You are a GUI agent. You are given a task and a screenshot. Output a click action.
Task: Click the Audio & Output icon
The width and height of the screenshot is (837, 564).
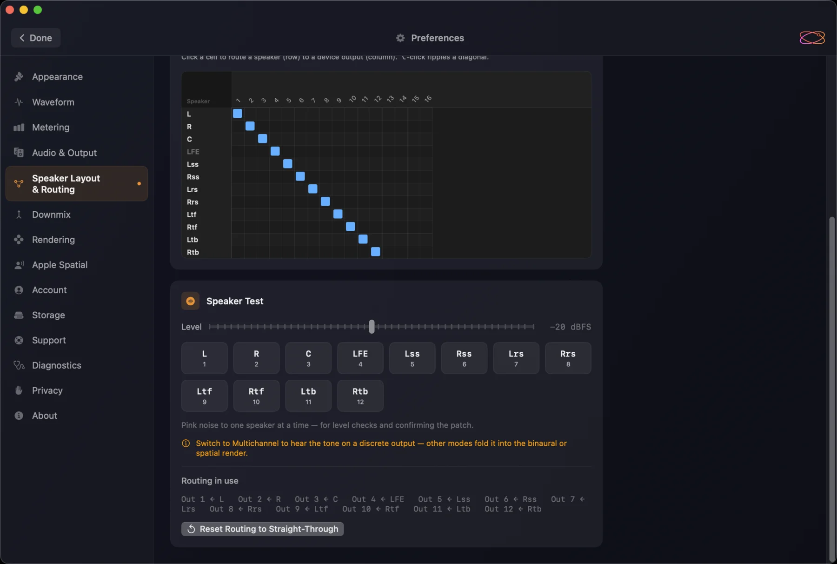pyautogui.click(x=19, y=153)
